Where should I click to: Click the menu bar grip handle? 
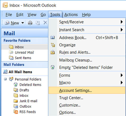coord(2,14)
